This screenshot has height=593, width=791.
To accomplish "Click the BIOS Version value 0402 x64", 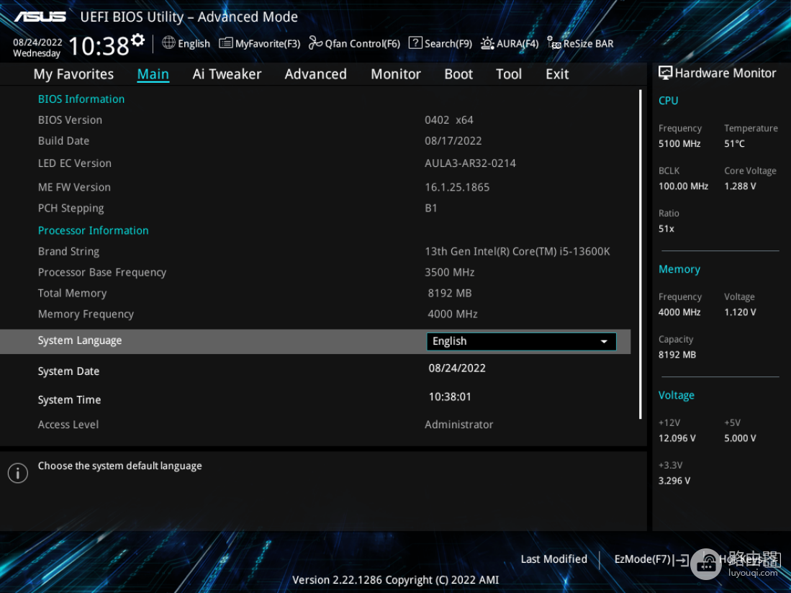I will [449, 120].
